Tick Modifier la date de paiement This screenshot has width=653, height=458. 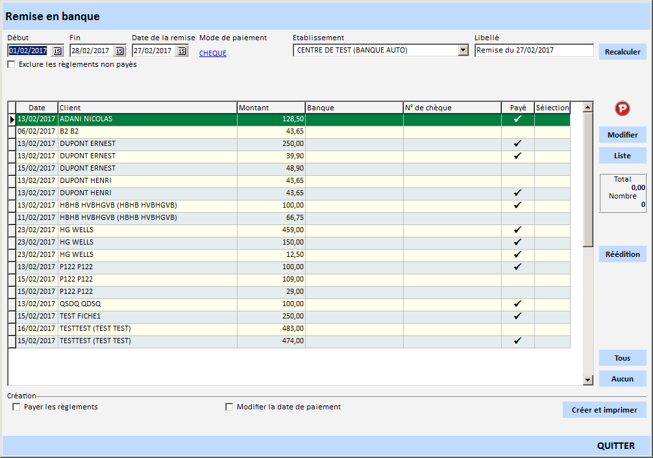(x=229, y=407)
